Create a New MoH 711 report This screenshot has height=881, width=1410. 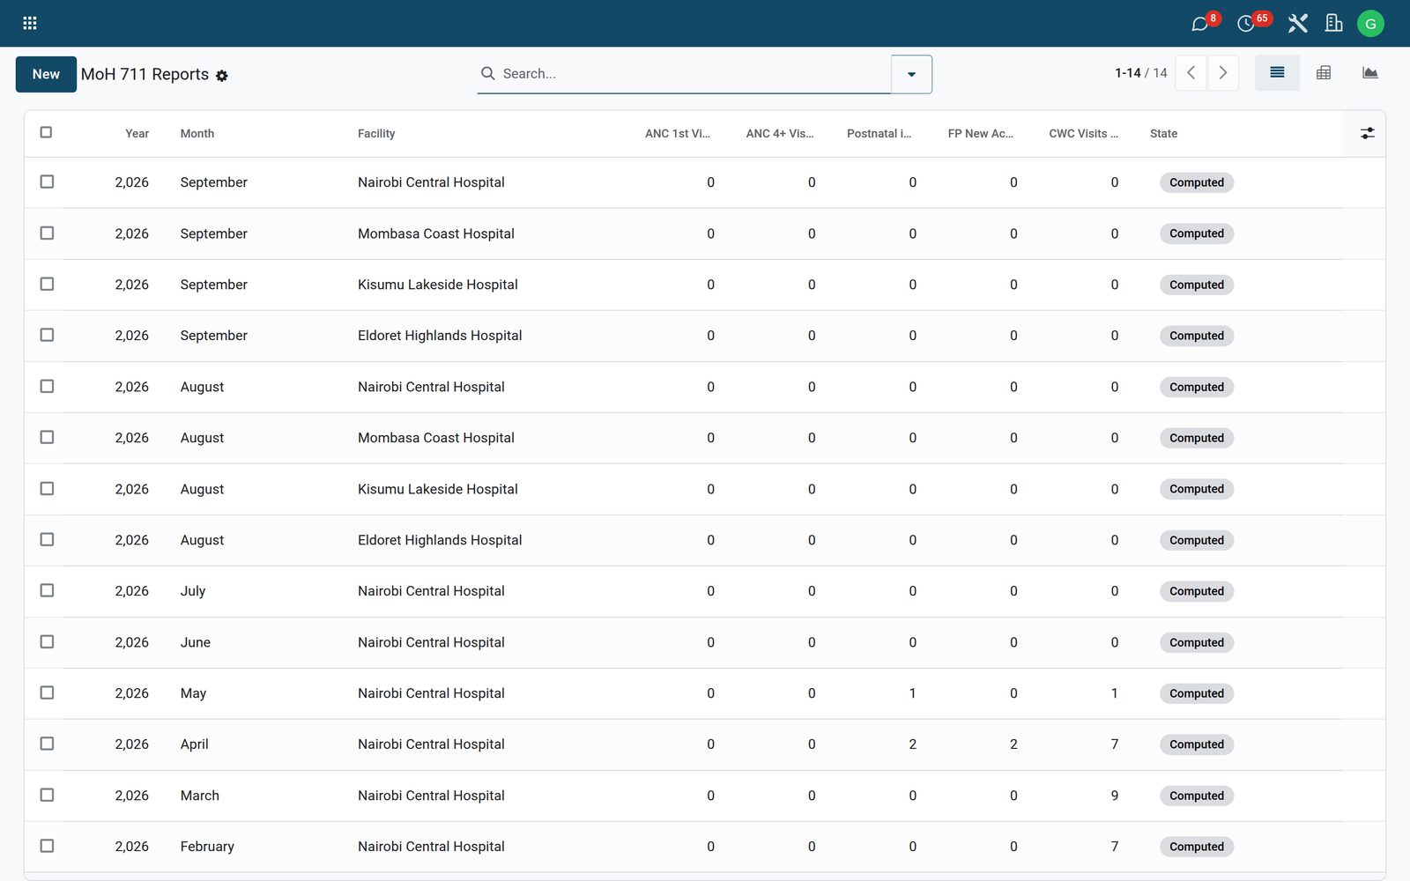[46, 74]
